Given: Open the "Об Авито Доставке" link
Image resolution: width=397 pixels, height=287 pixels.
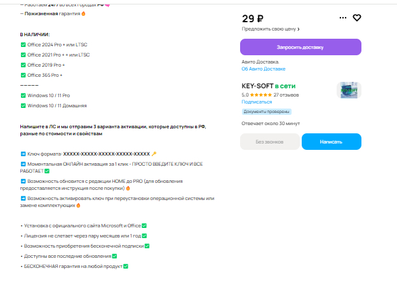Looking at the screenshot, I should click(264, 69).
